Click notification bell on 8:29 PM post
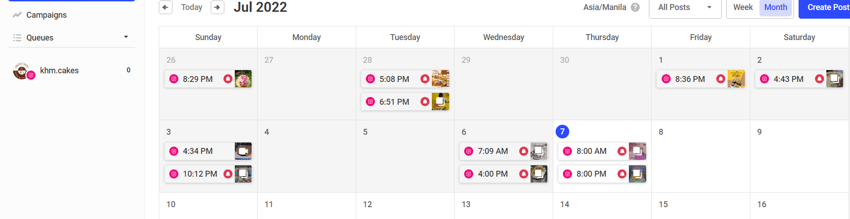850x219 pixels. pos(228,79)
